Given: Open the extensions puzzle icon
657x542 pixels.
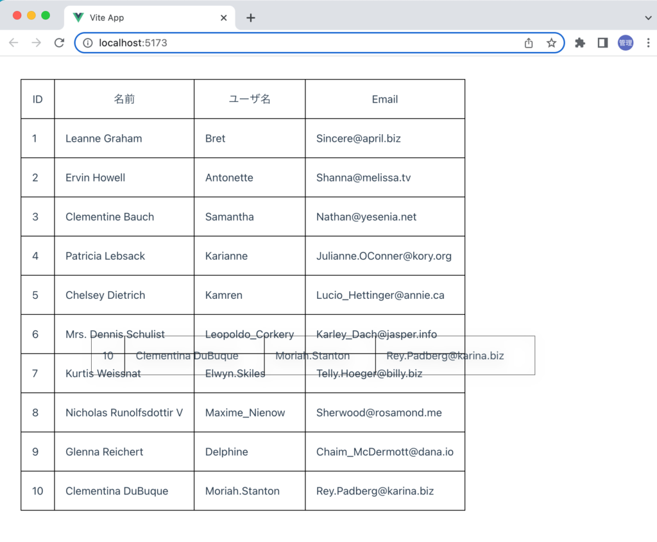Looking at the screenshot, I should (579, 43).
